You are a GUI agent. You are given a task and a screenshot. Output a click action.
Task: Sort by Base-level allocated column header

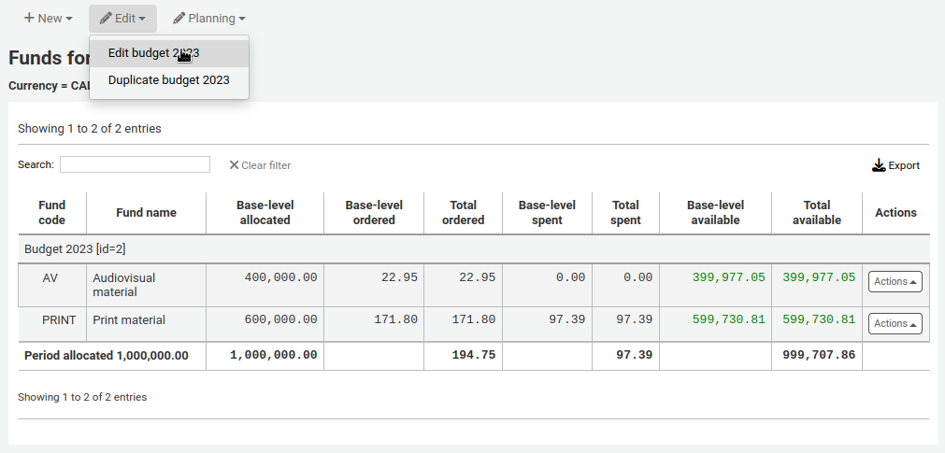point(265,213)
